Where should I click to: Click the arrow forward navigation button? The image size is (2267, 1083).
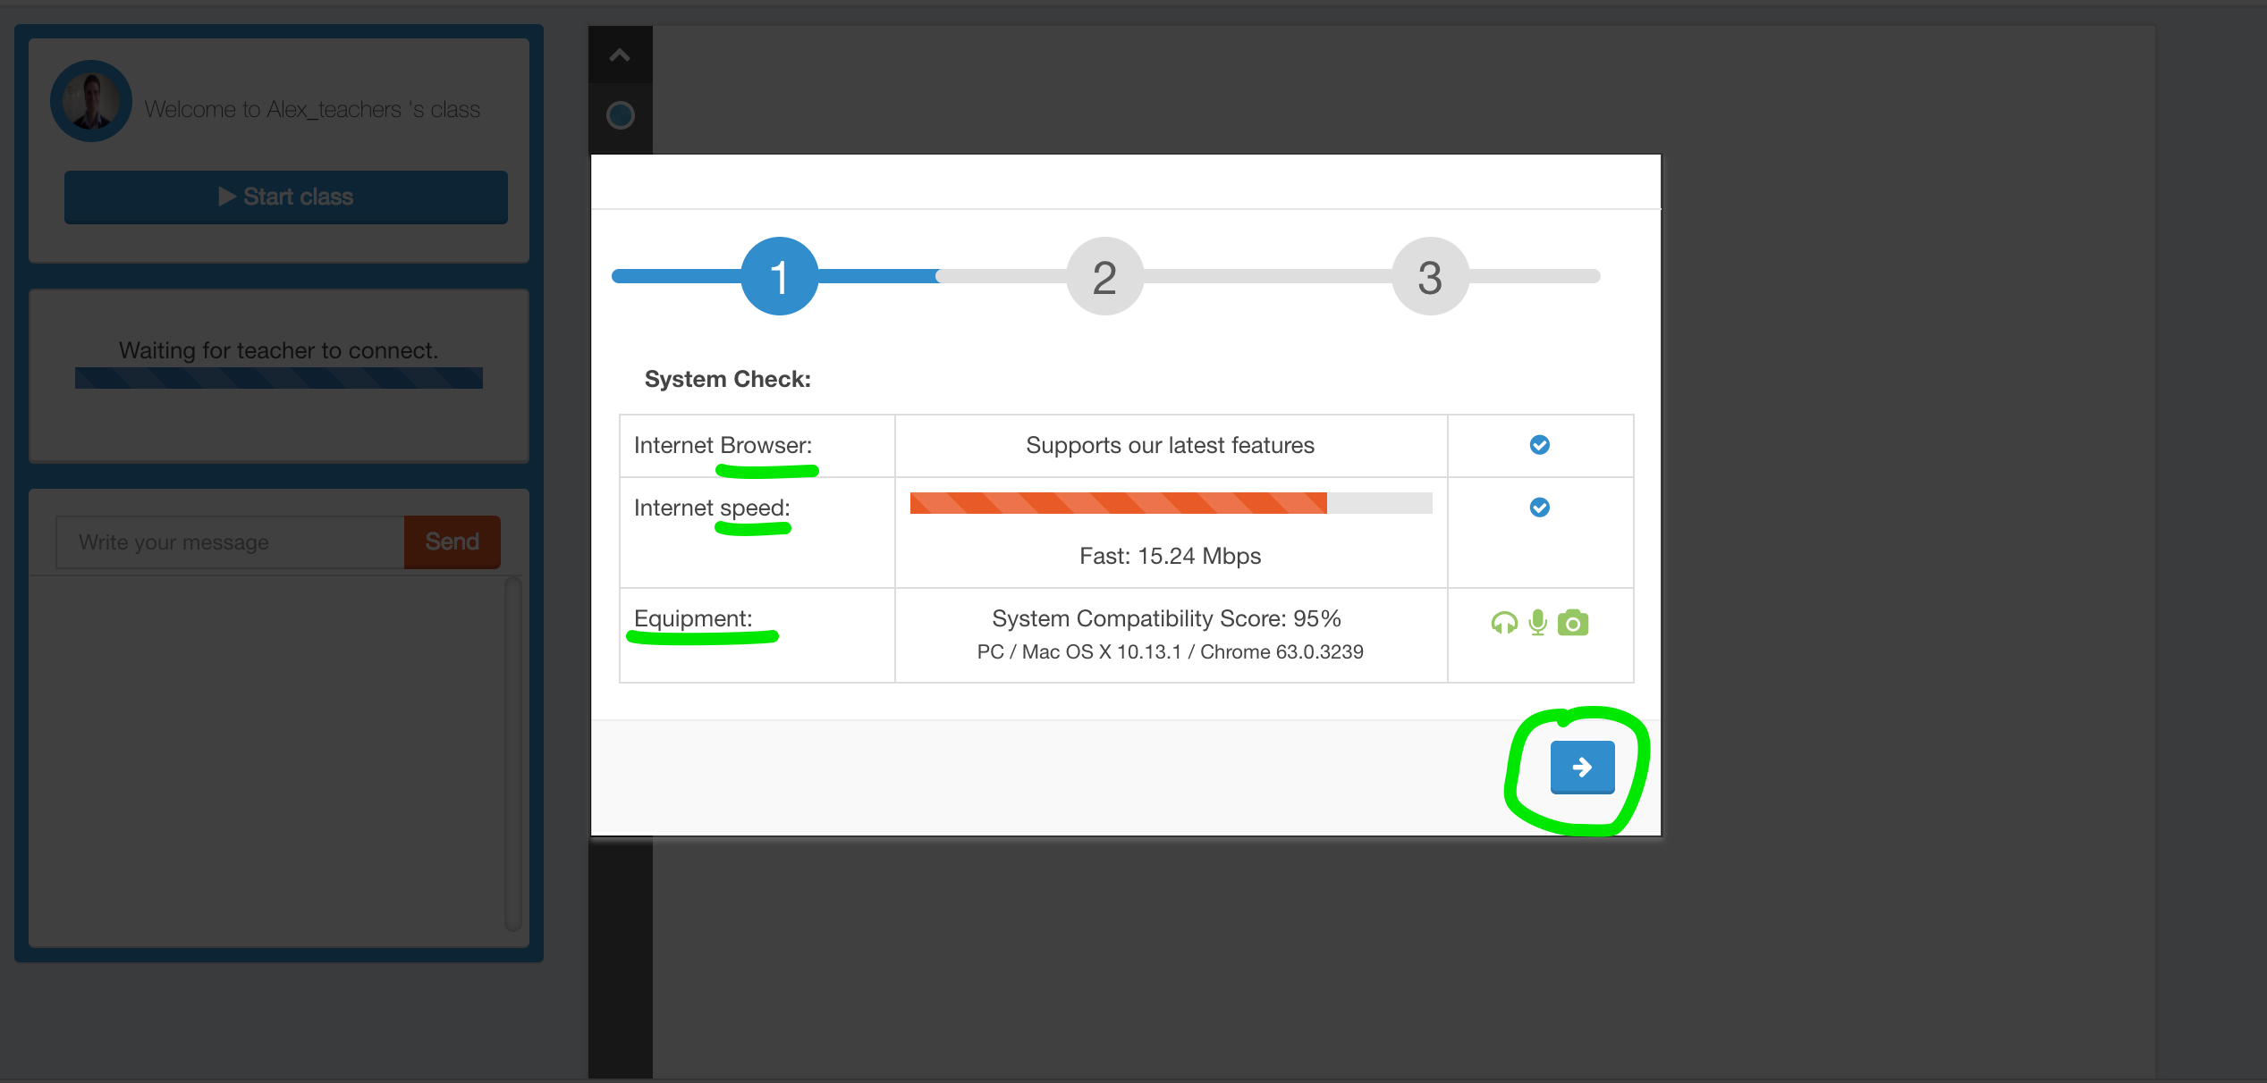[1582, 765]
